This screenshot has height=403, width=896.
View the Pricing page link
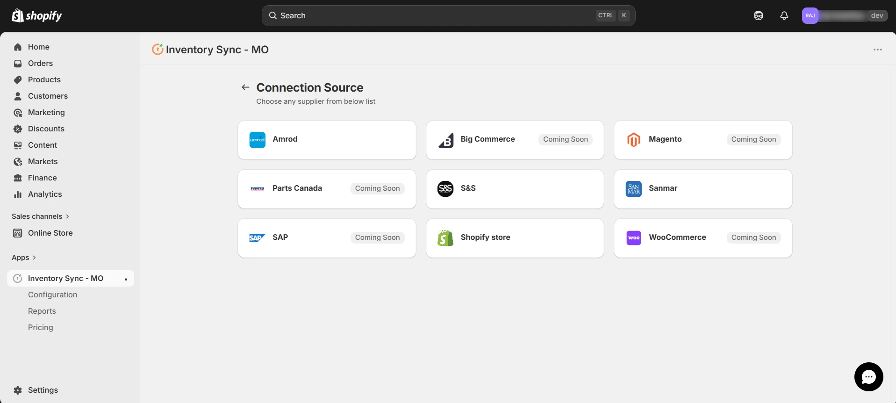(x=40, y=327)
